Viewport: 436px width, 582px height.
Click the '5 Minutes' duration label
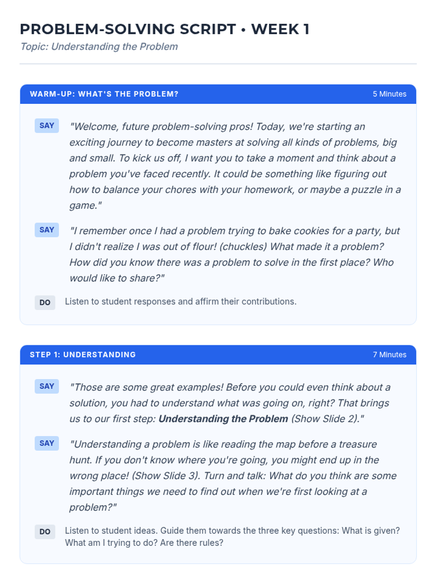click(389, 94)
